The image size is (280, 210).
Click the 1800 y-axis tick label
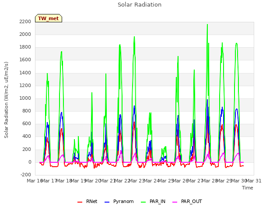click(x=25, y=47)
